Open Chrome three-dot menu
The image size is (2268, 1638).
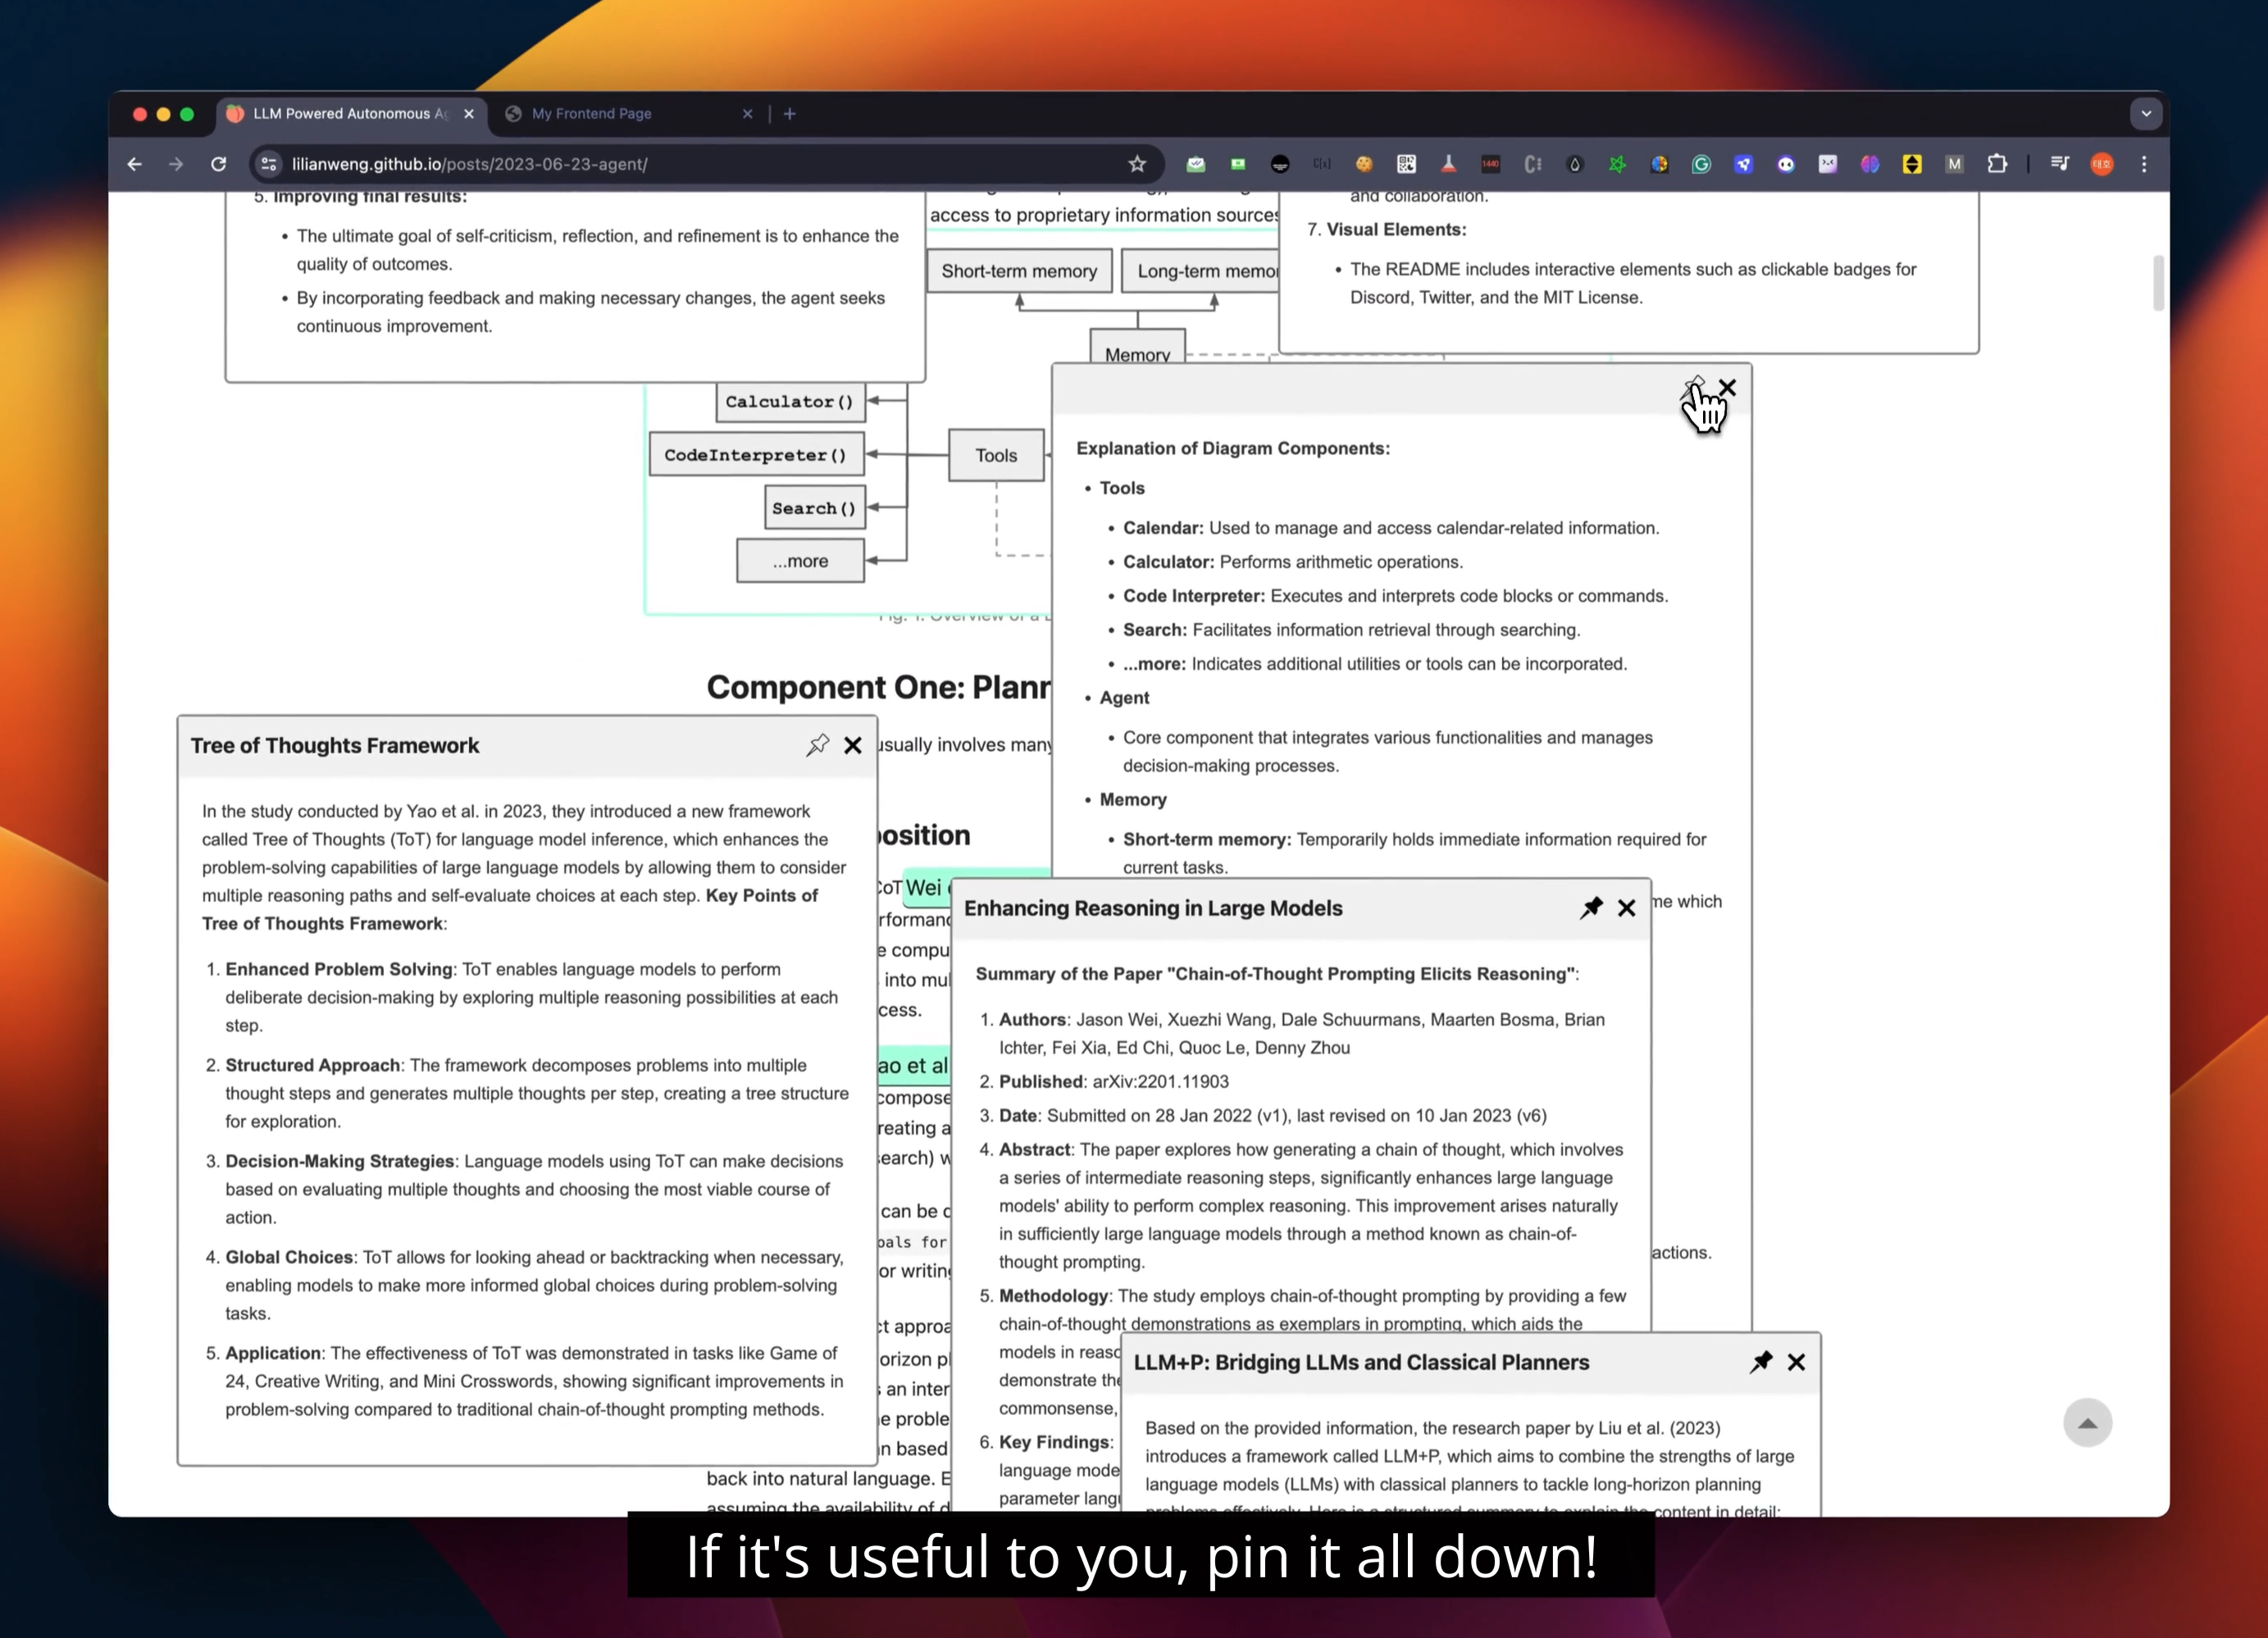2144,164
